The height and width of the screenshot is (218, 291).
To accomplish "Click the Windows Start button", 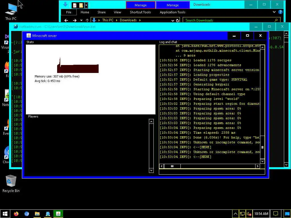I will pyautogui.click(x=5, y=214).
